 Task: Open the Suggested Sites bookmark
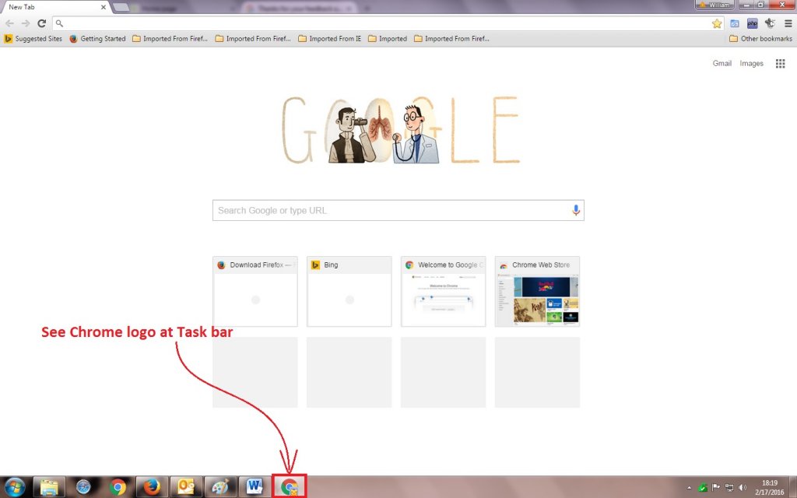click(x=33, y=38)
